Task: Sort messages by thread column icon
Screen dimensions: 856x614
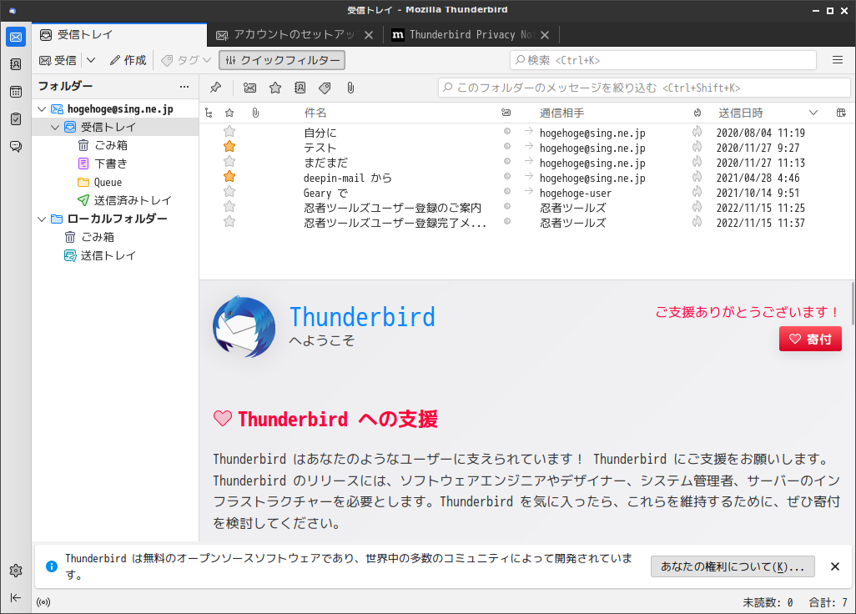Action: (x=209, y=113)
